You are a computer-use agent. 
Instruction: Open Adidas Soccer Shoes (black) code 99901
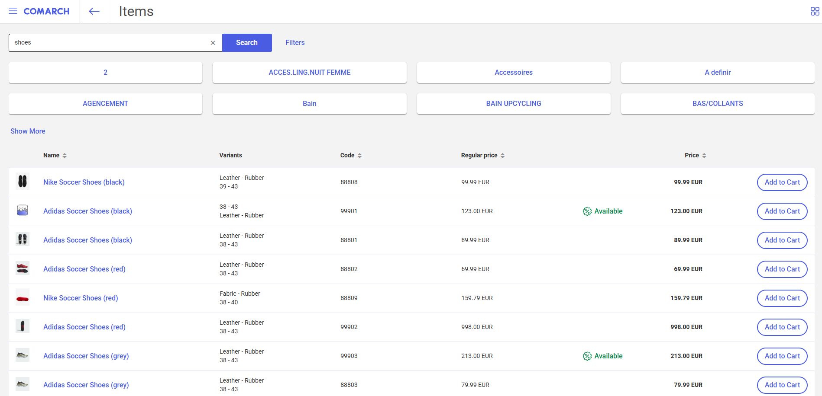point(87,211)
